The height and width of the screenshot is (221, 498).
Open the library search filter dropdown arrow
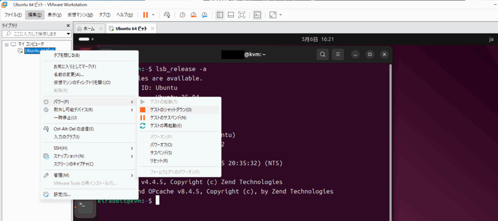68,34
